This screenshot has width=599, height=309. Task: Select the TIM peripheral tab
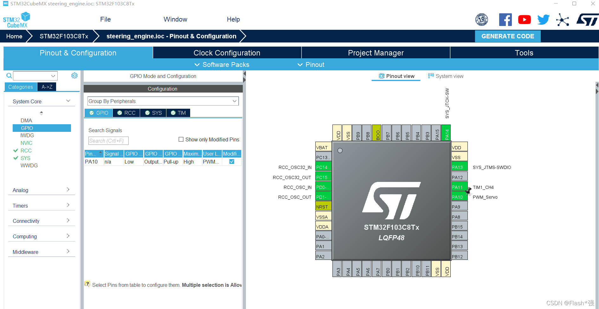pyautogui.click(x=178, y=113)
